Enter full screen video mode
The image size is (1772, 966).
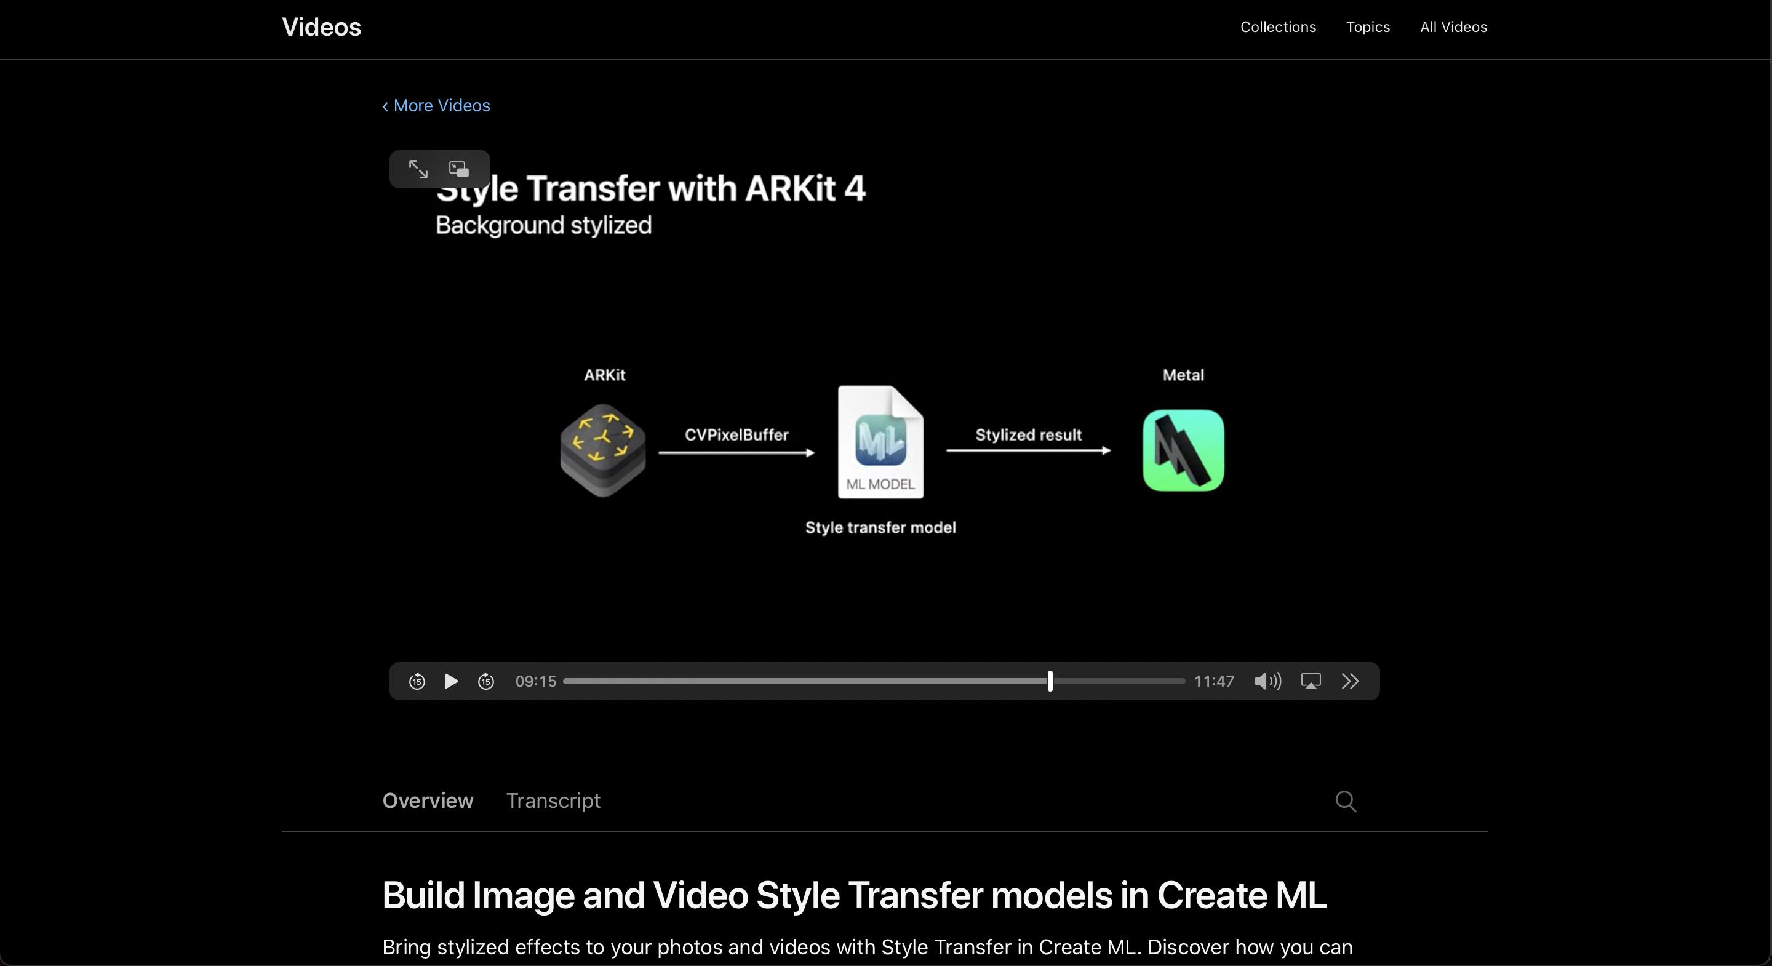418,169
